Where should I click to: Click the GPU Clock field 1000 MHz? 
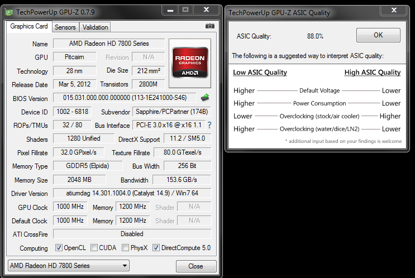(x=70, y=207)
